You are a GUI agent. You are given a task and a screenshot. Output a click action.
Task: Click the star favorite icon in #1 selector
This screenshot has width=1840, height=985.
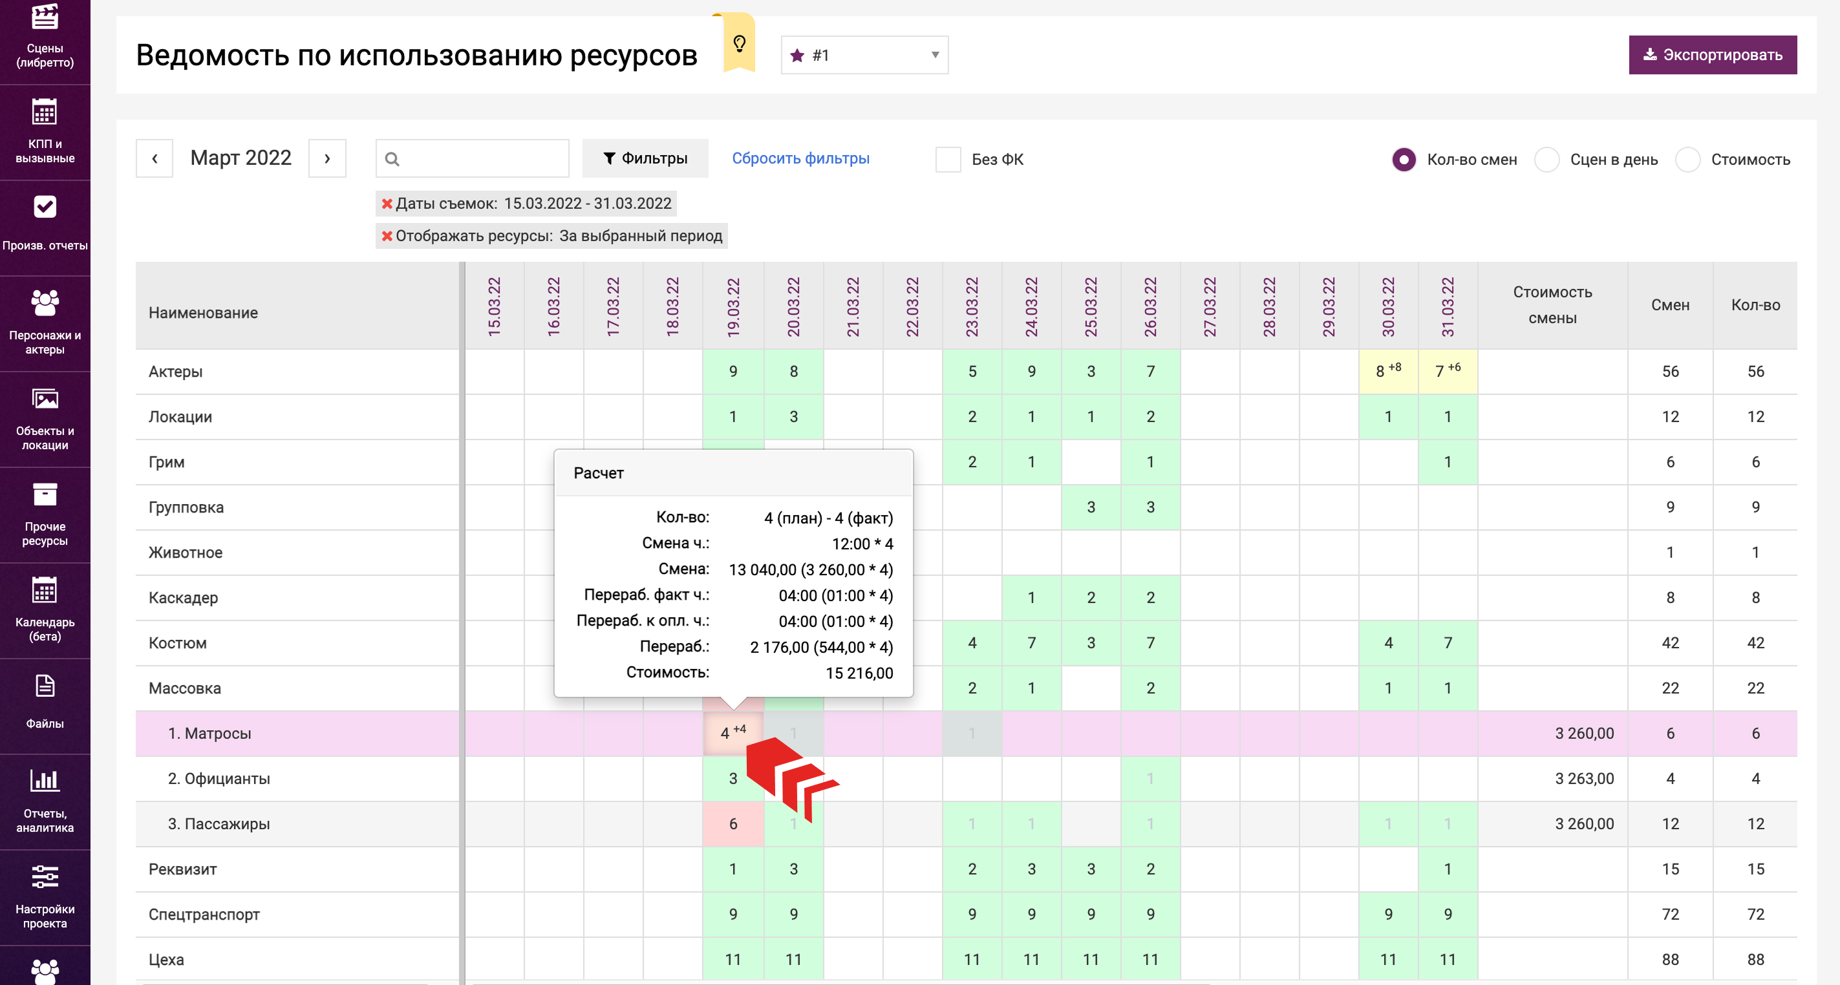tap(797, 55)
